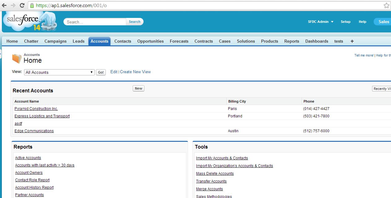Viewport: 391px width, 198px height.
Task: Select the Accounts tab
Action: tap(99, 41)
